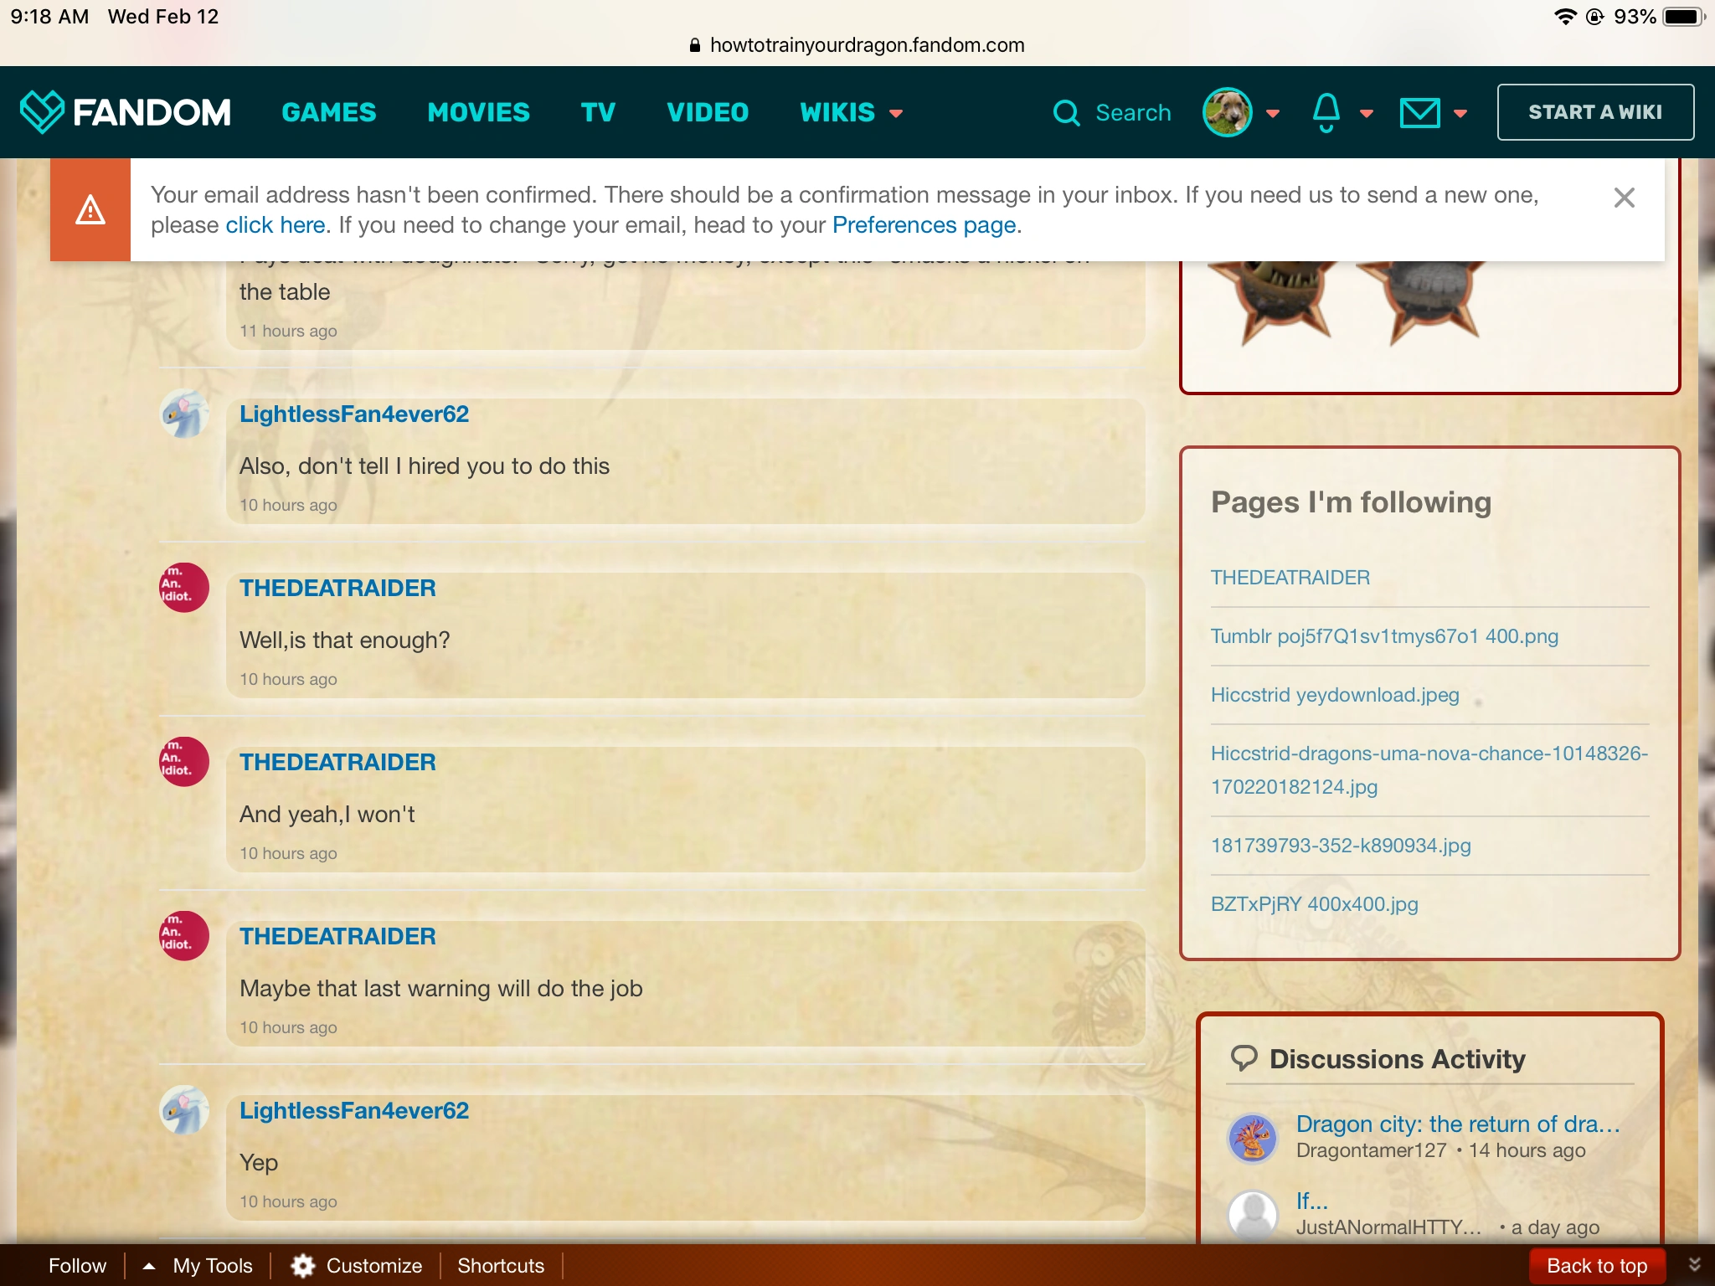Open the Preferences page link
The image size is (1715, 1286).
pos(924,225)
